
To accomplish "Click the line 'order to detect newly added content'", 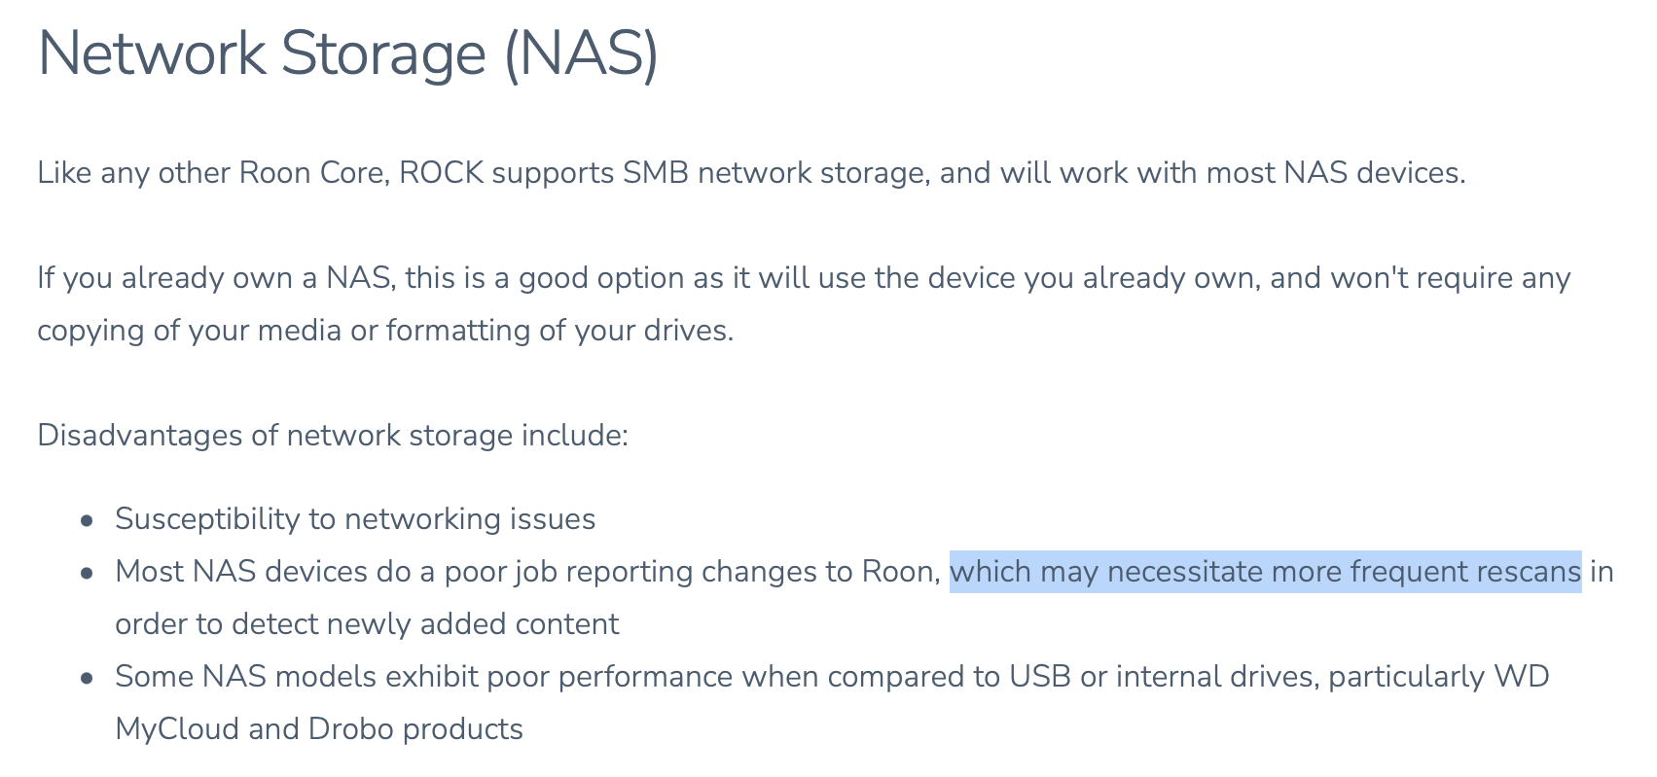I will (367, 624).
